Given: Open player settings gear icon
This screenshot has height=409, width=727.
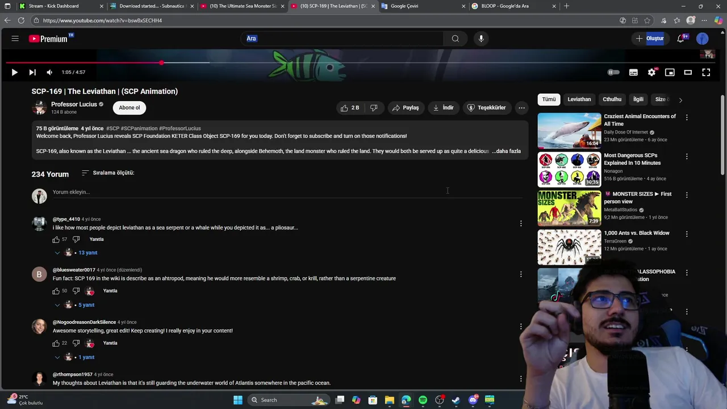Looking at the screenshot, I should [651, 72].
